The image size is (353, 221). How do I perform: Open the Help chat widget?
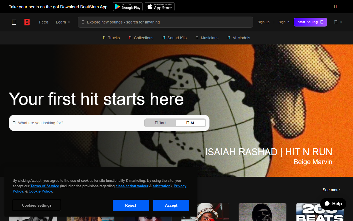[x=333, y=204]
